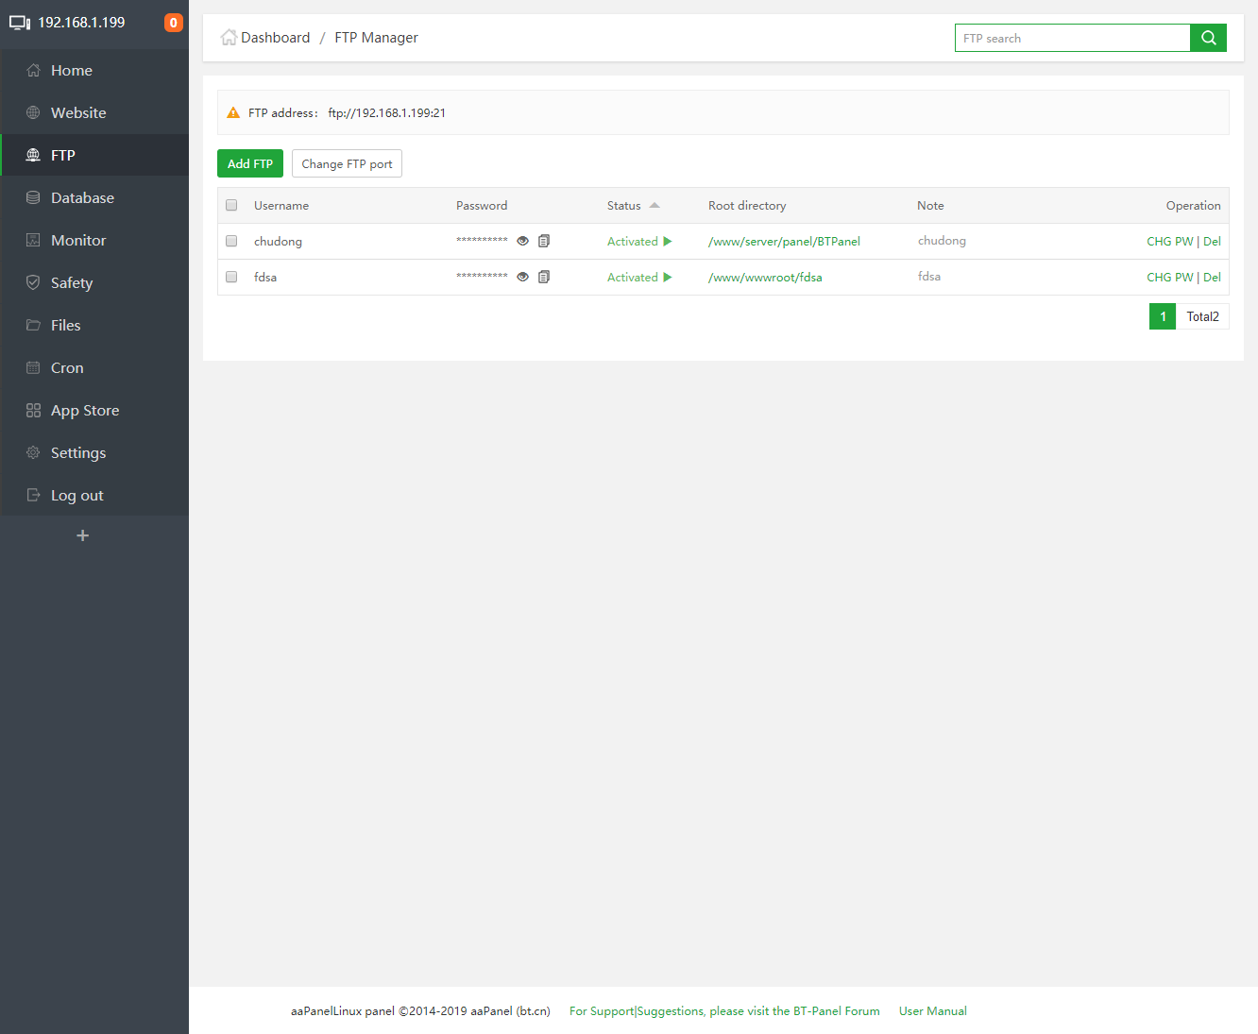Toggle fdsa's Activated status
This screenshot has height=1034, width=1258.
pos(639,278)
